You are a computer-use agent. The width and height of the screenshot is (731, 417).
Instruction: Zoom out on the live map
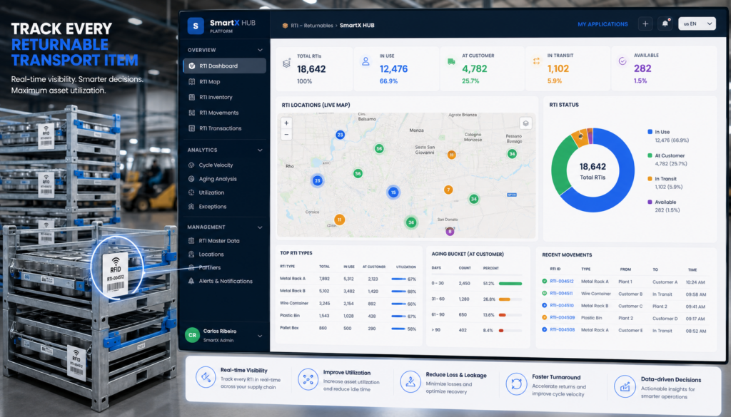tap(286, 135)
